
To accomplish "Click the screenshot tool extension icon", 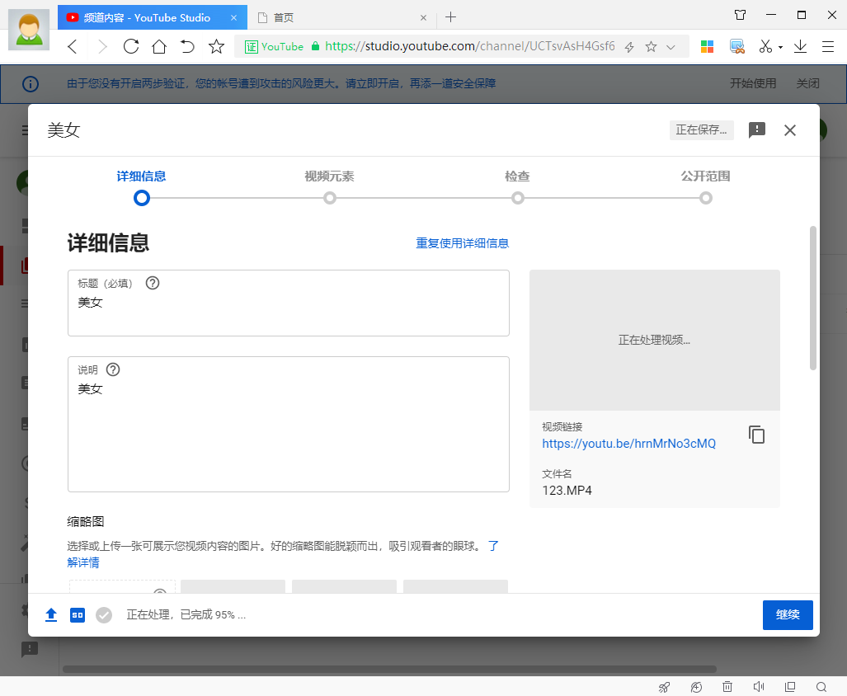I will [736, 46].
